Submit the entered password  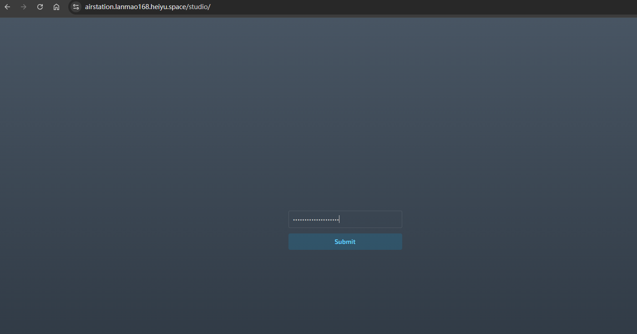pos(345,242)
